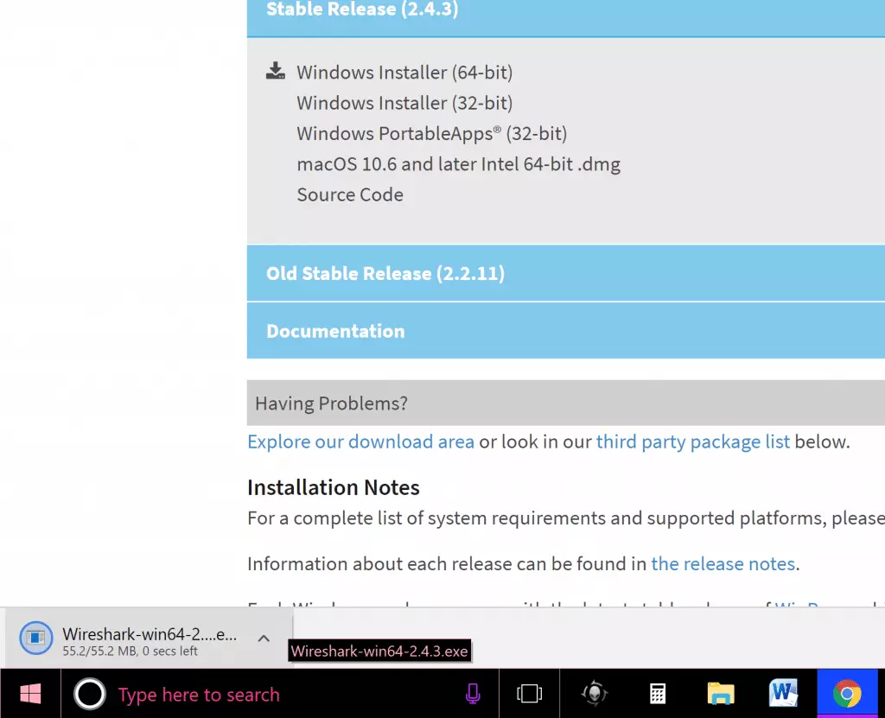
Task: Open the Windows Start menu
Action: pyautogui.click(x=30, y=694)
